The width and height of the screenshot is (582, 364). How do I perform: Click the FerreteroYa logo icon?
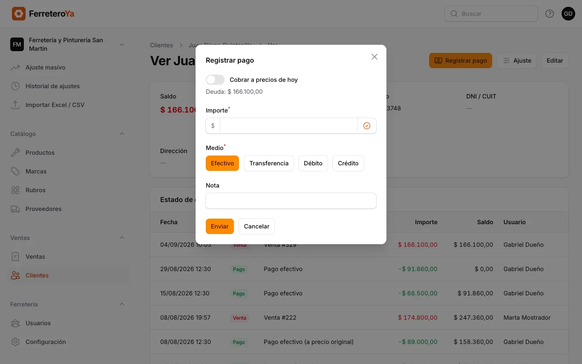click(19, 14)
